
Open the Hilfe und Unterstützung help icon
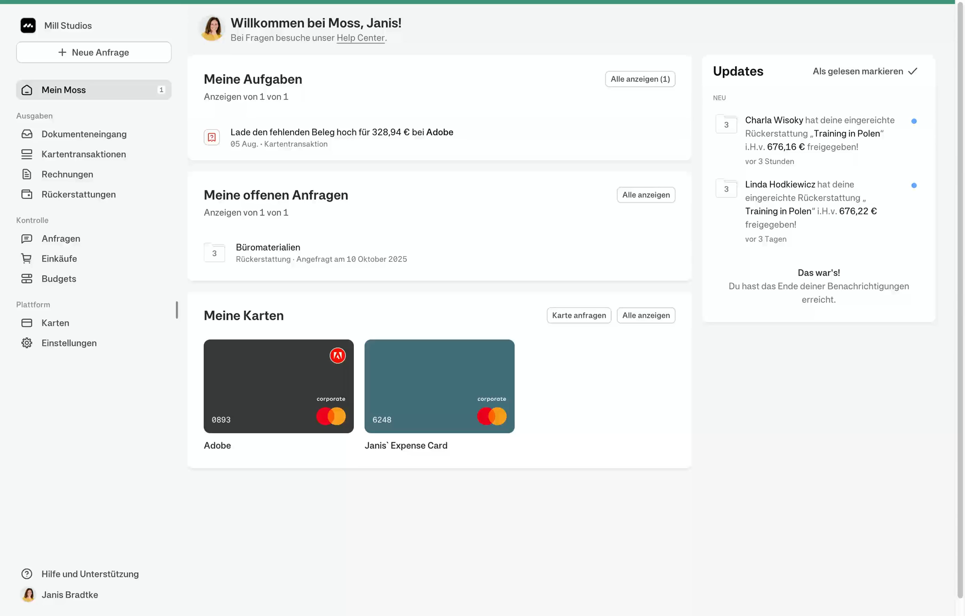tap(27, 574)
